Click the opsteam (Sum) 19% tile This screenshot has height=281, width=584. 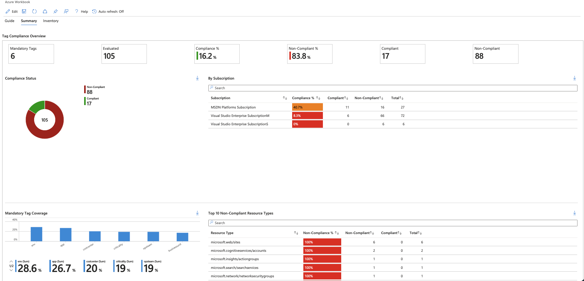[152, 267]
